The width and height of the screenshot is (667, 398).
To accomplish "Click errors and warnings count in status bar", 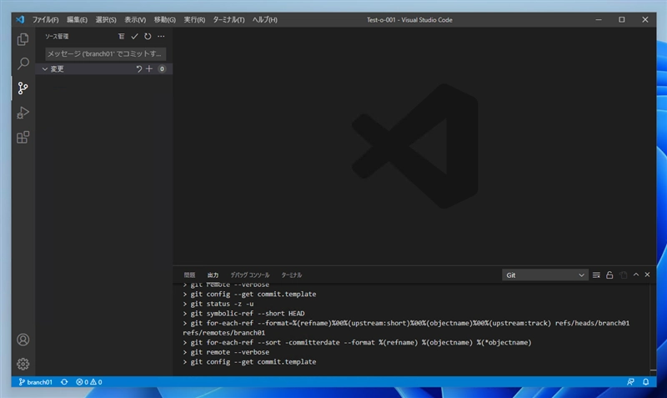I will point(88,382).
